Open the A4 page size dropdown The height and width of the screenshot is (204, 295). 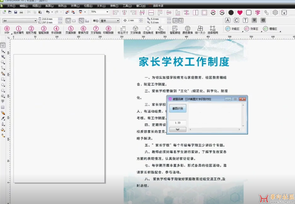(35, 21)
